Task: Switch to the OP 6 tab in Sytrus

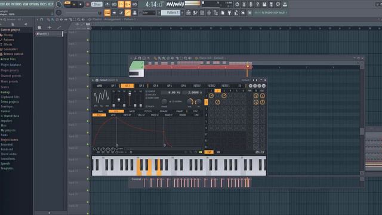Action: click(x=183, y=86)
